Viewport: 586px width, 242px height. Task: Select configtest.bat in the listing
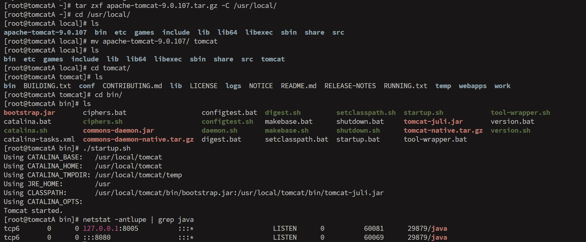pyautogui.click(x=229, y=113)
